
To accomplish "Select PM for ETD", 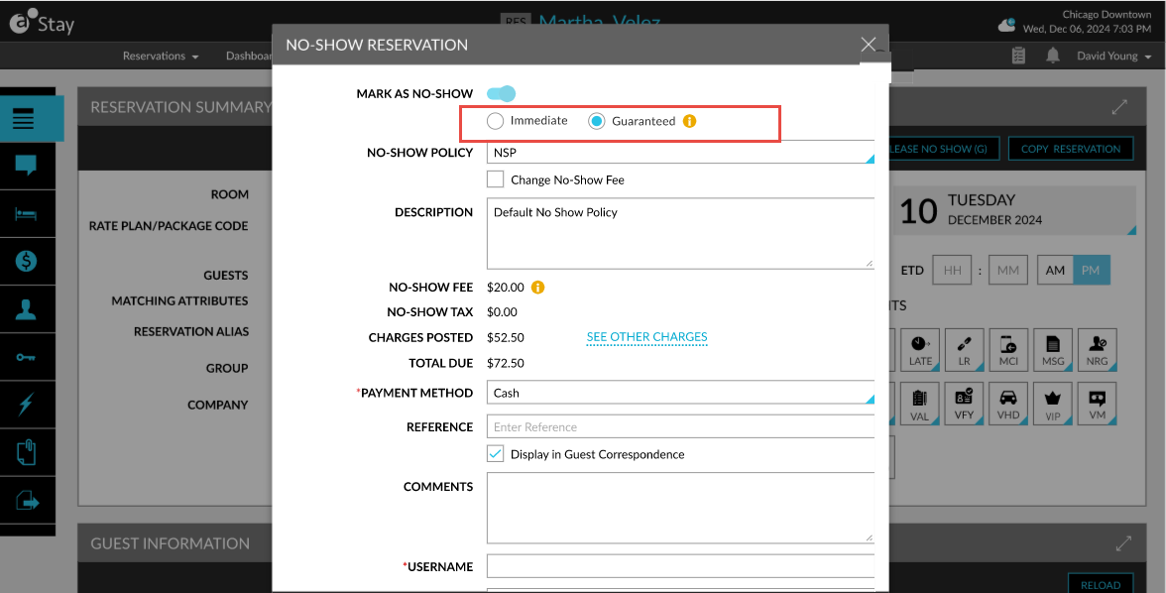I will (x=1091, y=270).
